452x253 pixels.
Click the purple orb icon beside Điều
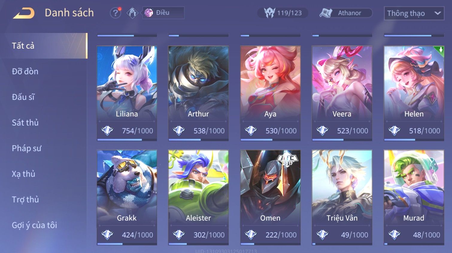pos(149,13)
